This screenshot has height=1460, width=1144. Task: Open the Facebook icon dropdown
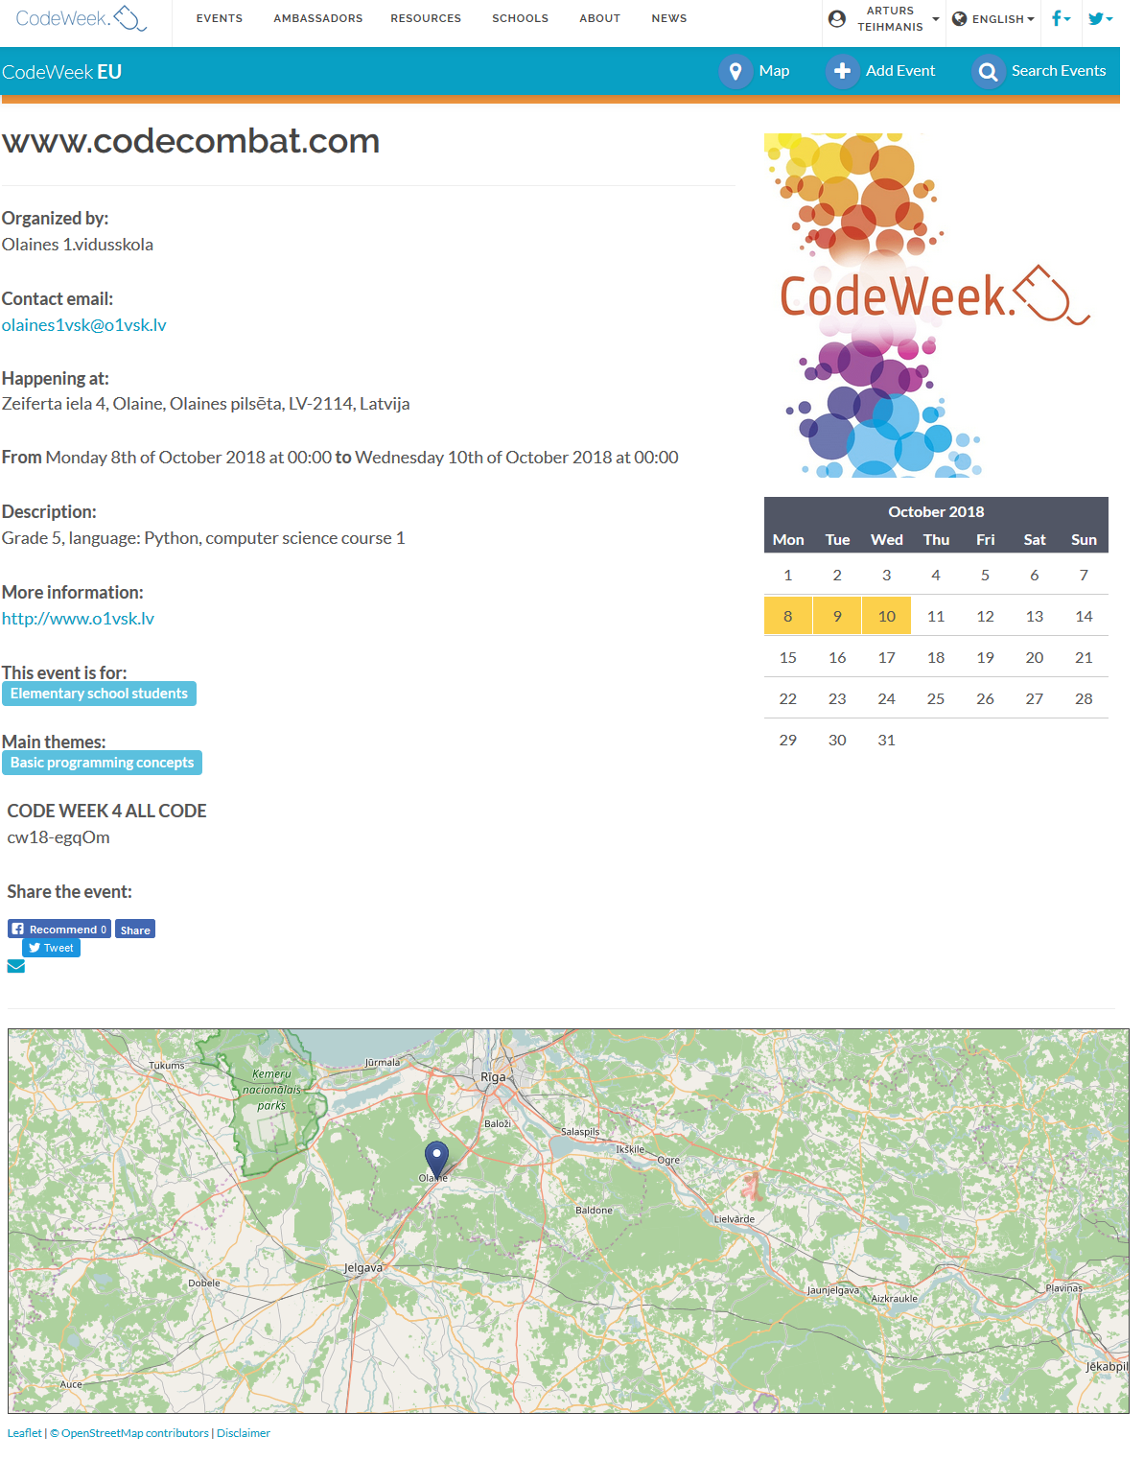[x=1061, y=18]
